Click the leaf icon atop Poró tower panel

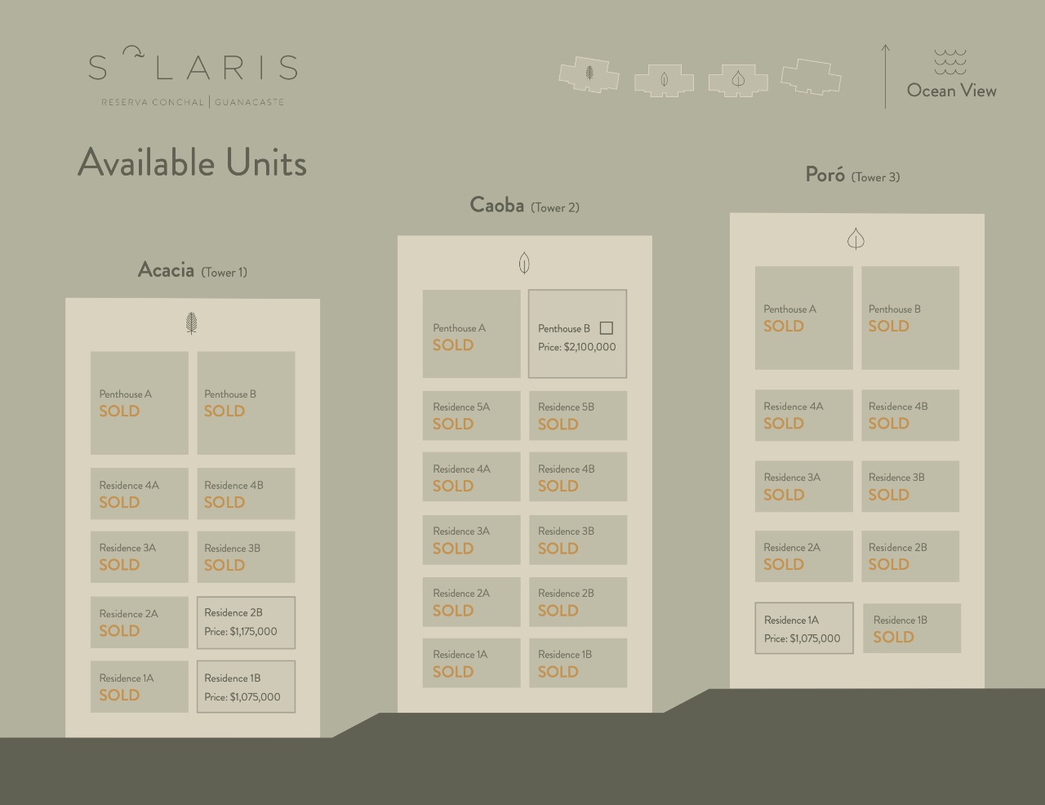pyautogui.click(x=856, y=239)
